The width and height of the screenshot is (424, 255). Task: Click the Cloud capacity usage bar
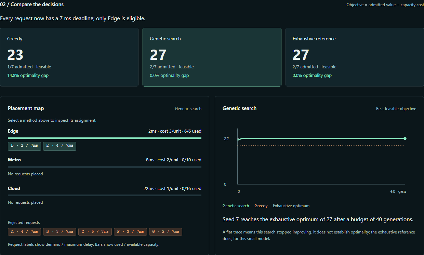tap(105, 196)
